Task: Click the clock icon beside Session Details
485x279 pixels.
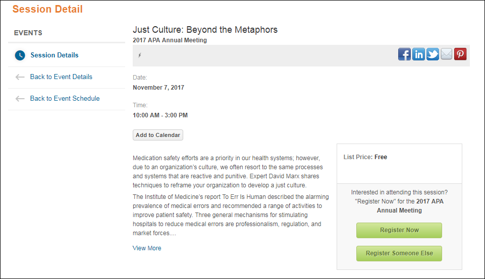Action: 20,55
